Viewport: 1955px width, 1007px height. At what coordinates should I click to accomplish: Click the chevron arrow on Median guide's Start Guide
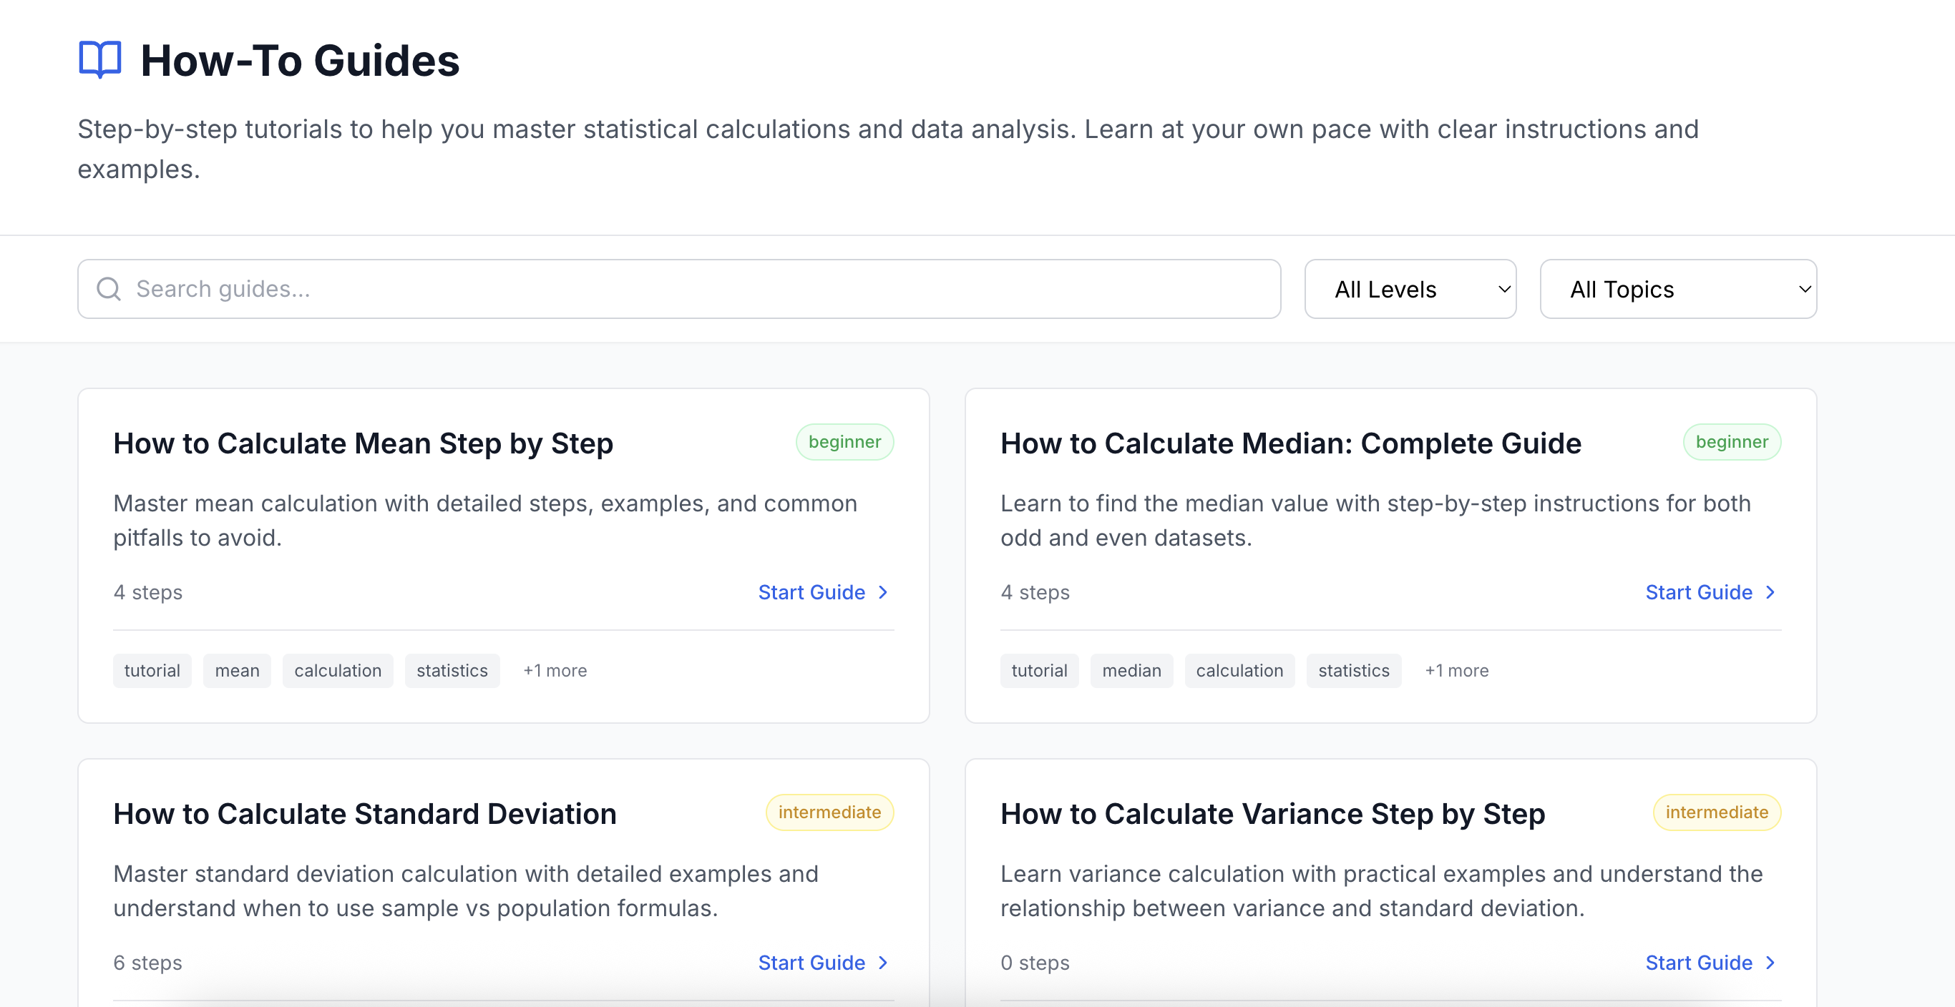(x=1770, y=592)
